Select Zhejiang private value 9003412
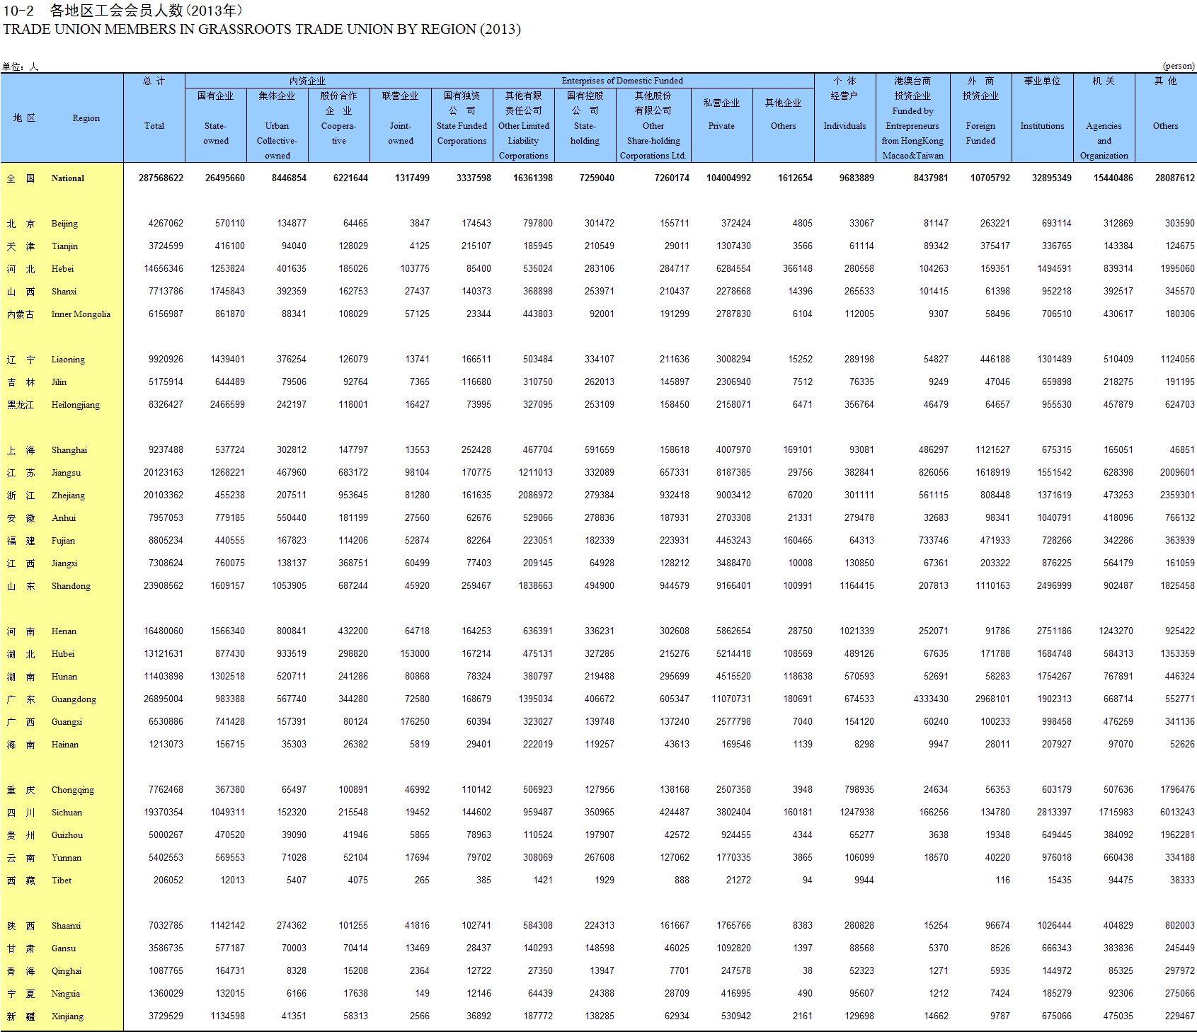The width and height of the screenshot is (1197, 1032). 733,495
